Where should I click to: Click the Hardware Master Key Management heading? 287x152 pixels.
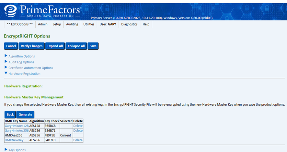[34, 97]
